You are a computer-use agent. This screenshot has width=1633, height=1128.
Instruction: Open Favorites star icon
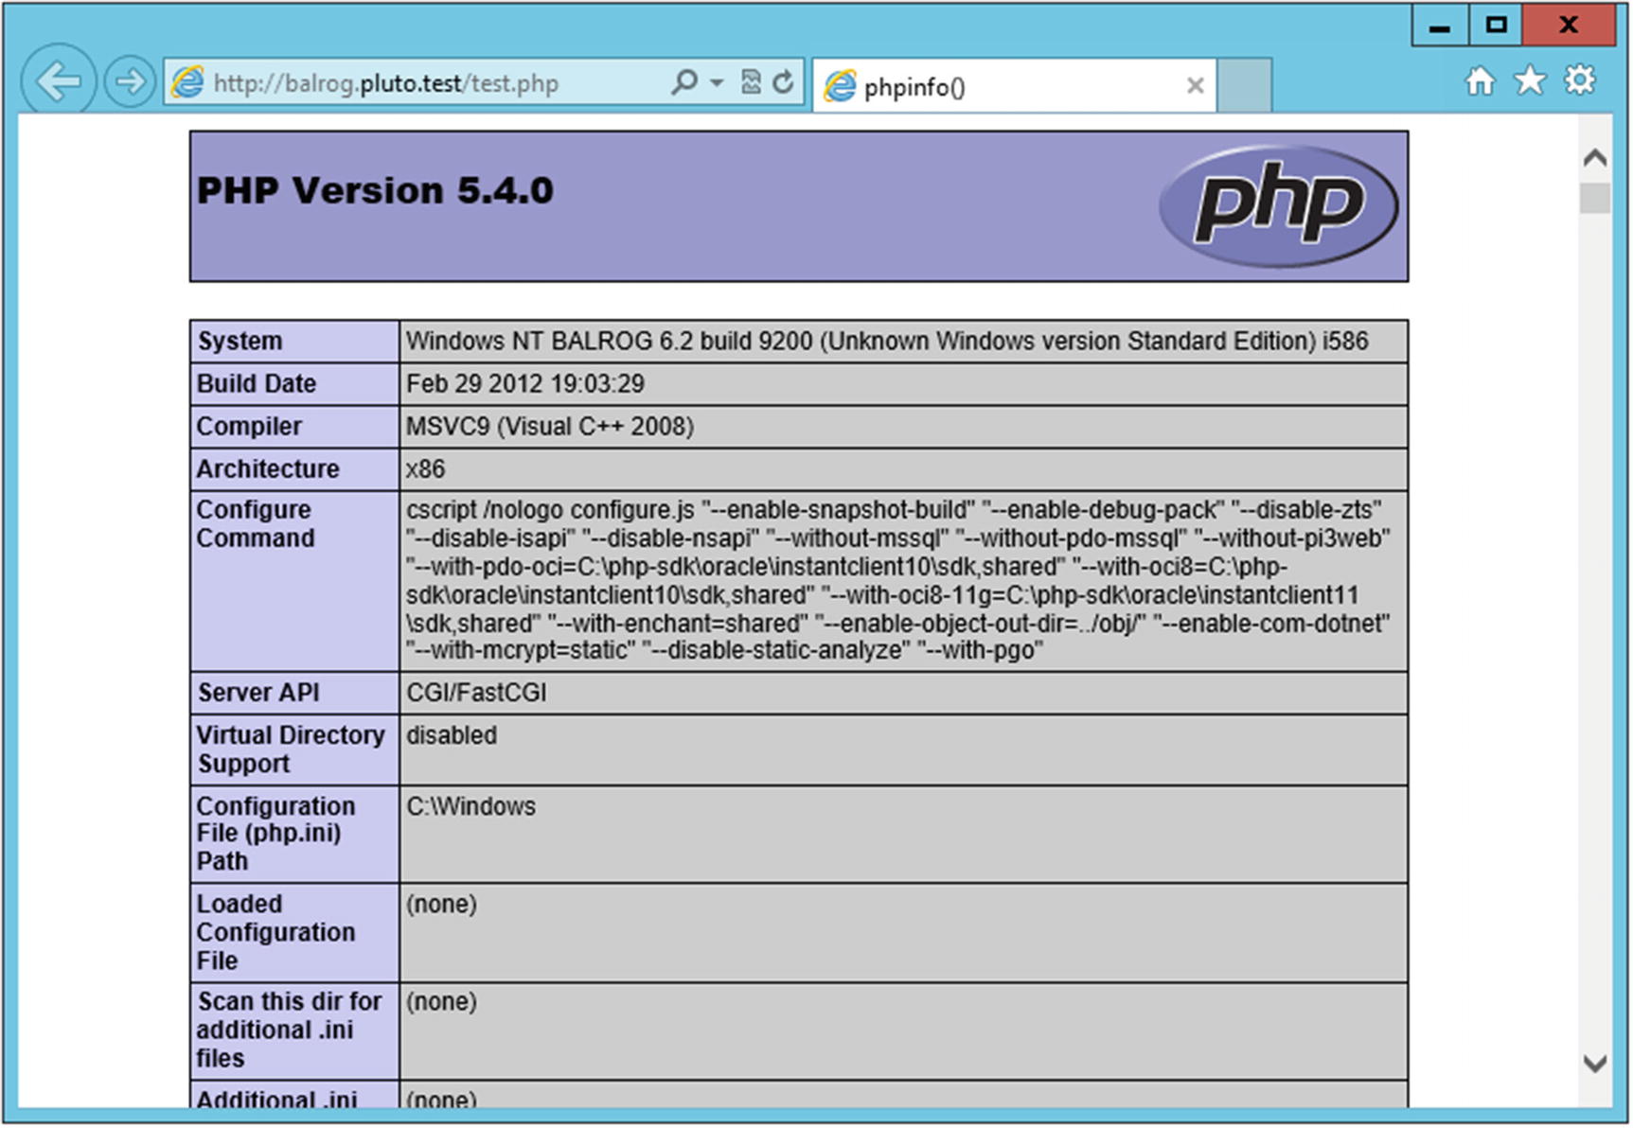pos(1530,81)
